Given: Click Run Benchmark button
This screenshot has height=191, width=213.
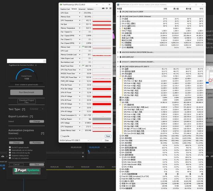Looking at the screenshot, I should coord(27,92).
